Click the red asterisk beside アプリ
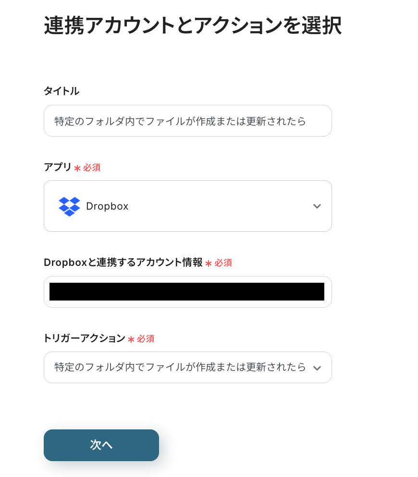 click(77, 168)
